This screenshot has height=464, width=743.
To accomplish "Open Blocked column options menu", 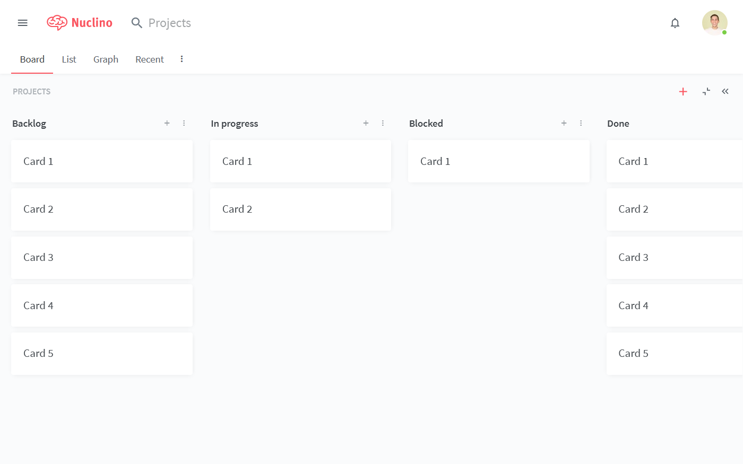I will point(581,123).
